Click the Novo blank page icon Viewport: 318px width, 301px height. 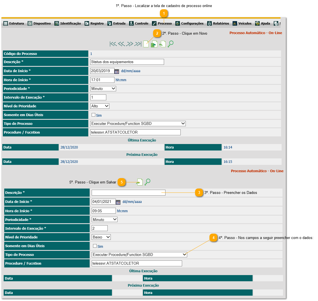pyautogui.click(x=146, y=44)
